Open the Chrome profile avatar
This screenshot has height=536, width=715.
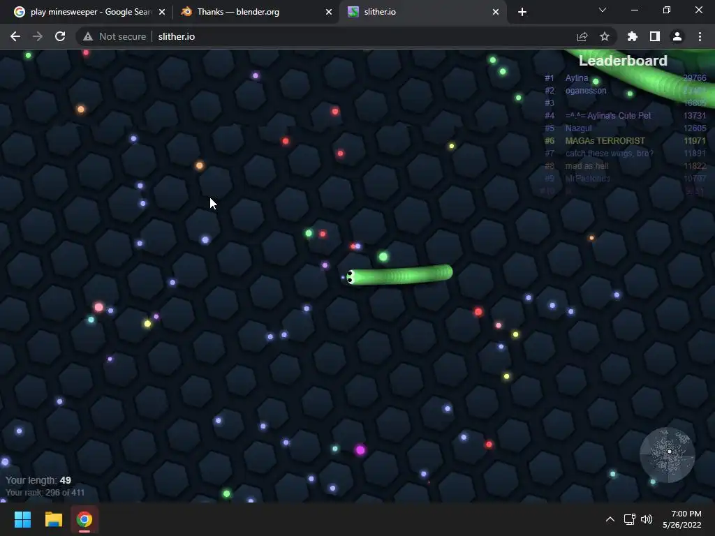[x=677, y=36]
